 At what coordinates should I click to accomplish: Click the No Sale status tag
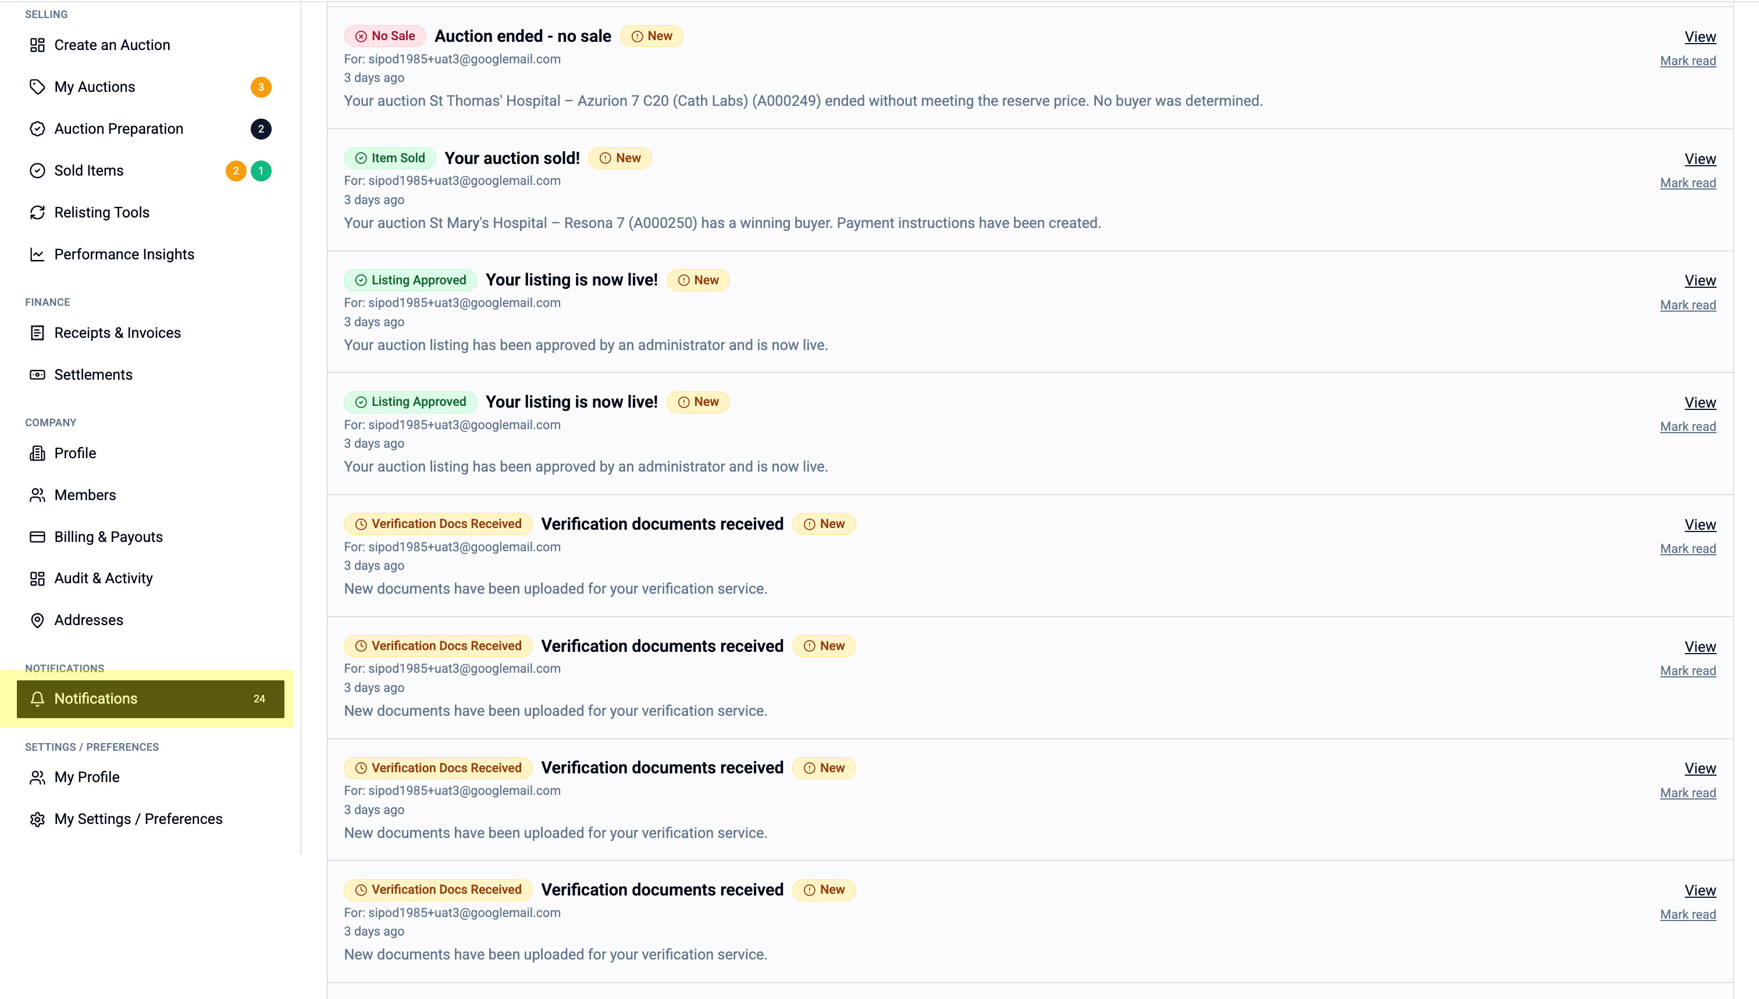tap(385, 37)
